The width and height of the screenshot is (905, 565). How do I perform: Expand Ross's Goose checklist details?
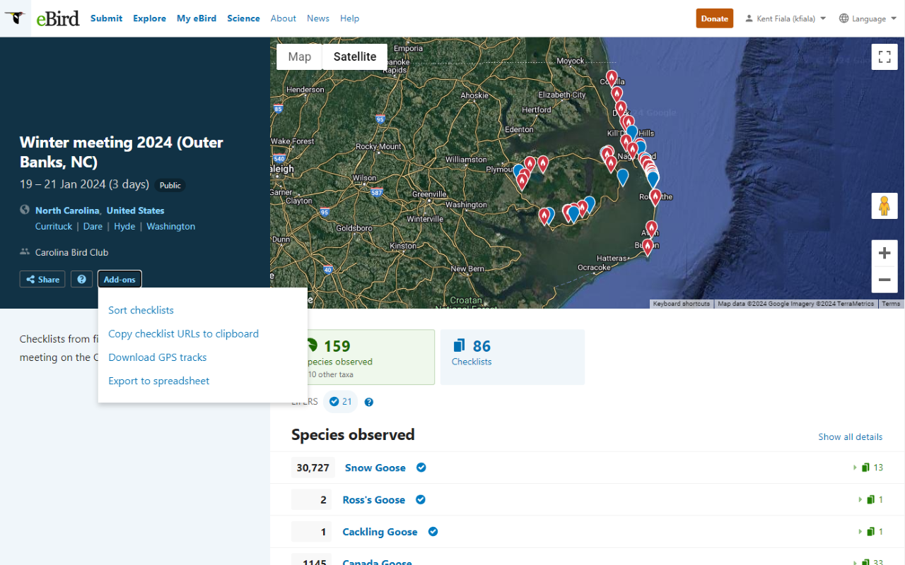871,499
